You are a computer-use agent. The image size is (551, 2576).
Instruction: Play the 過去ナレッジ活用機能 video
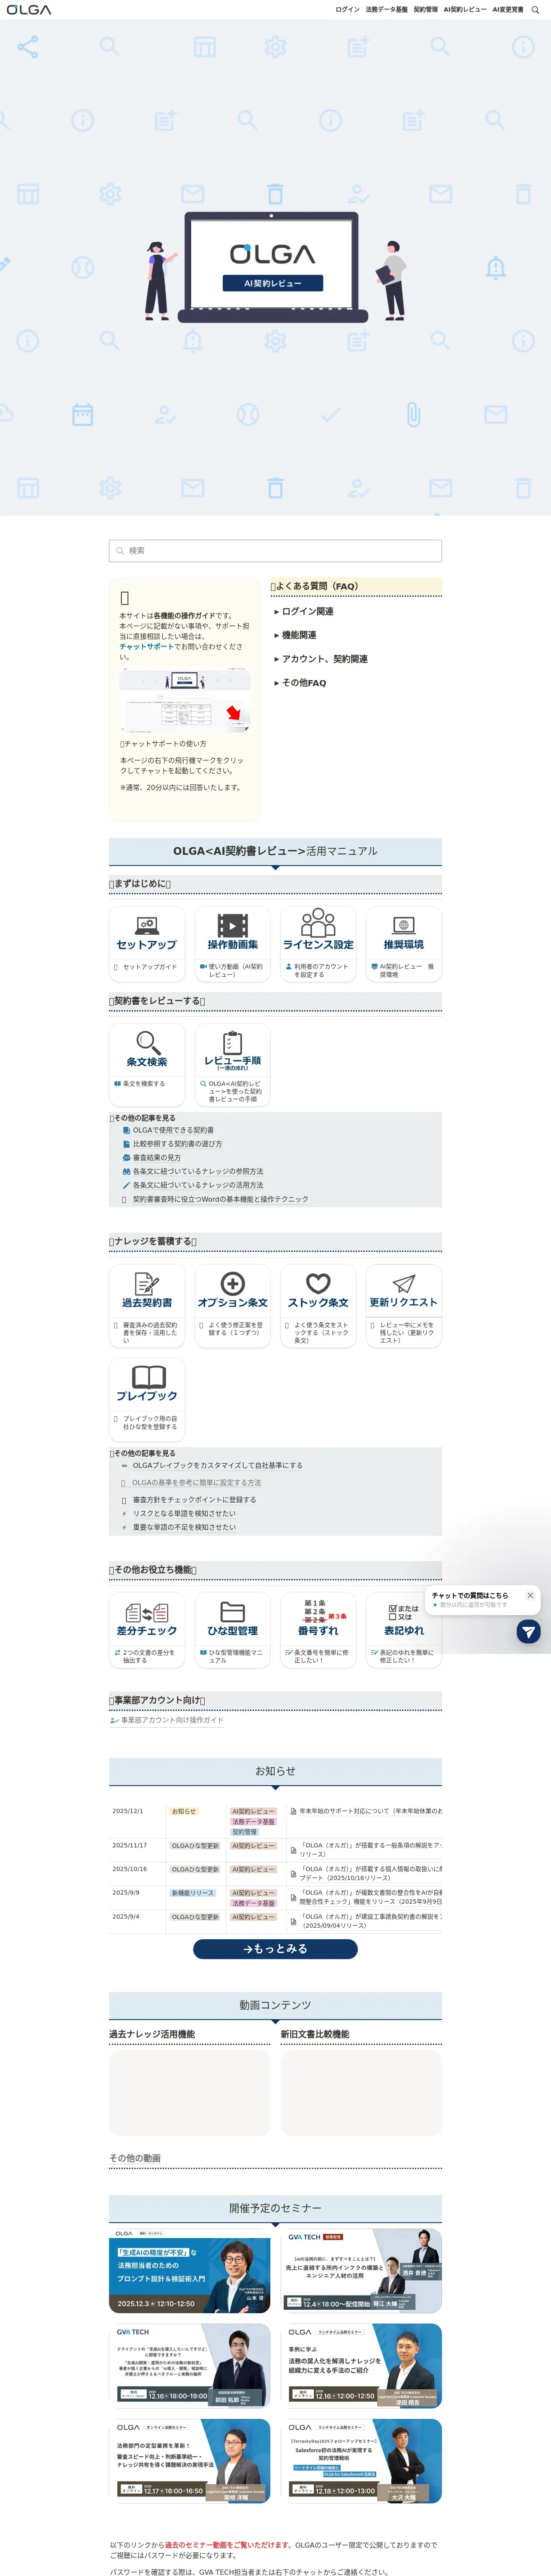pyautogui.click(x=190, y=2093)
